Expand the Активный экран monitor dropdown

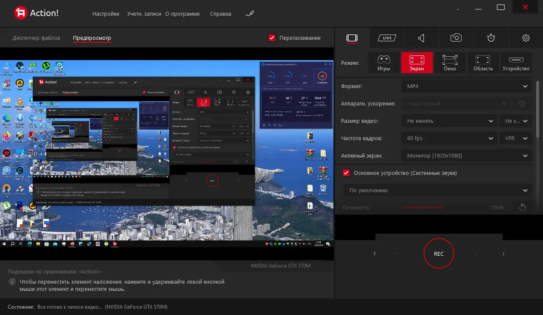click(x=466, y=156)
